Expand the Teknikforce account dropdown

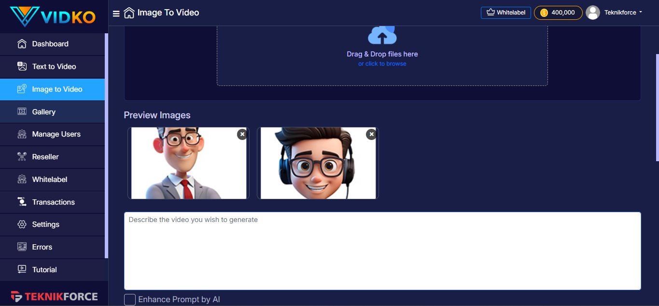[623, 13]
